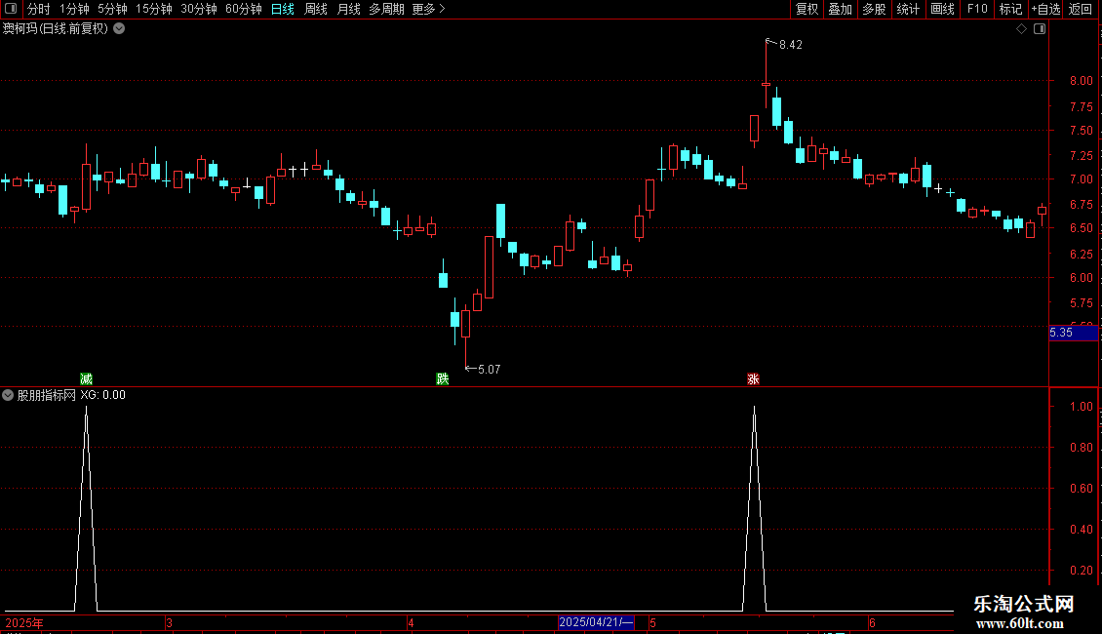Click the green 跌 marker under the chart
Image resolution: width=1102 pixels, height=634 pixels.
pos(442,379)
